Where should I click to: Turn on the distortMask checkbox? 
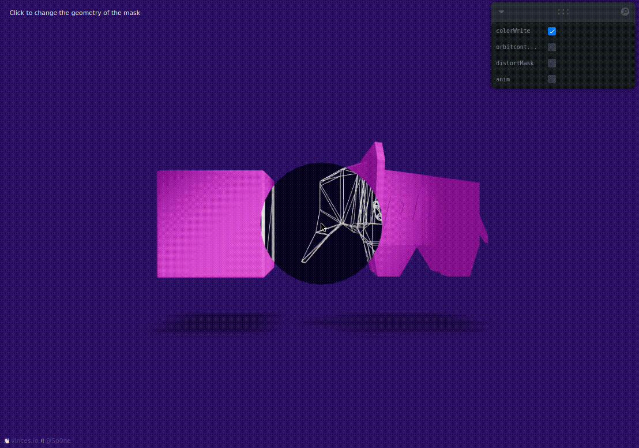coord(552,64)
